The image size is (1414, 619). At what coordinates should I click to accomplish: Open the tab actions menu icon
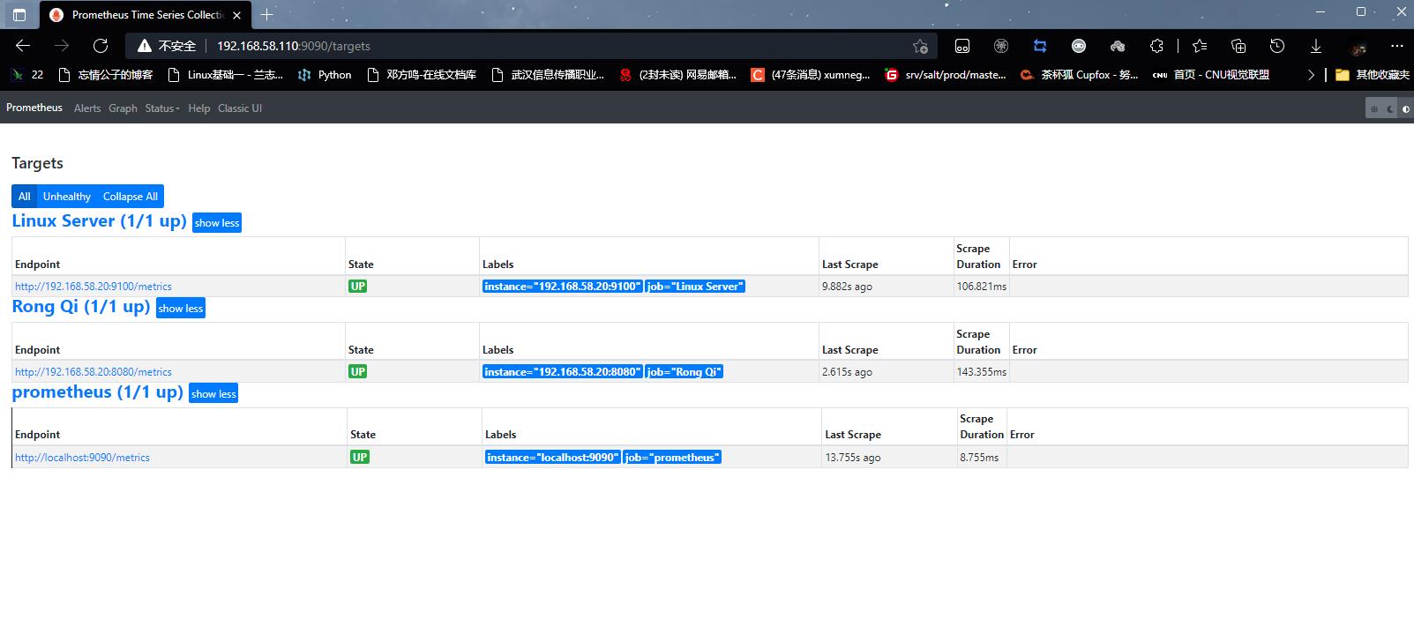[x=19, y=15]
